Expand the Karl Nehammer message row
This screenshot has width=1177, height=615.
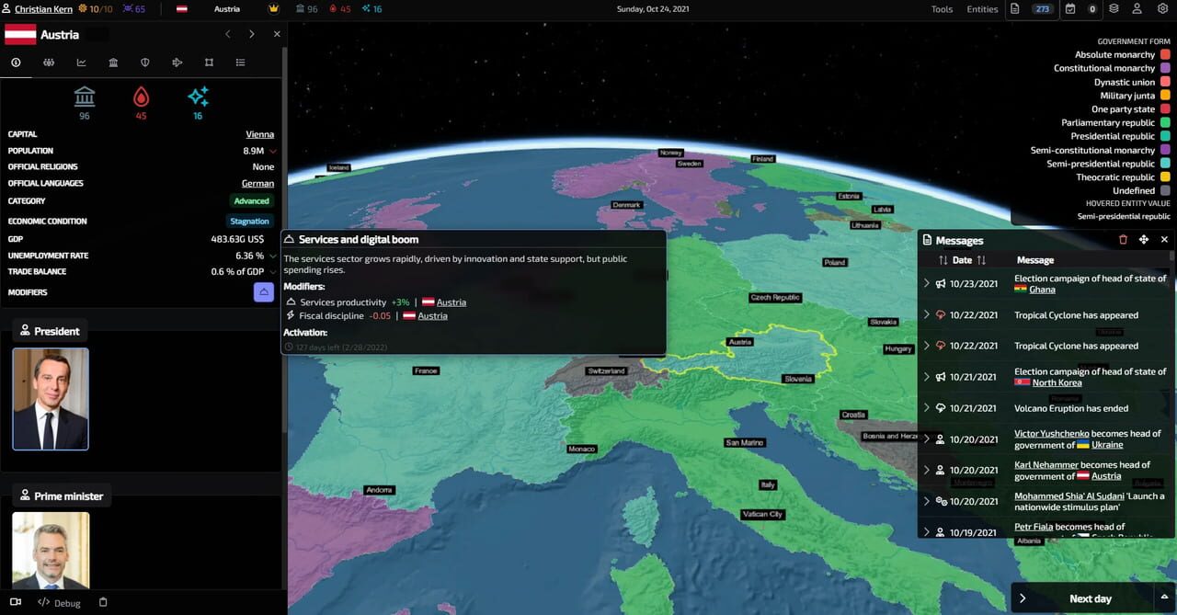(926, 470)
